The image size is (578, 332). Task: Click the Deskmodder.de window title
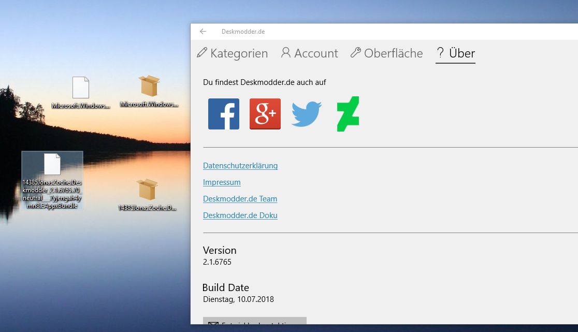tap(243, 32)
